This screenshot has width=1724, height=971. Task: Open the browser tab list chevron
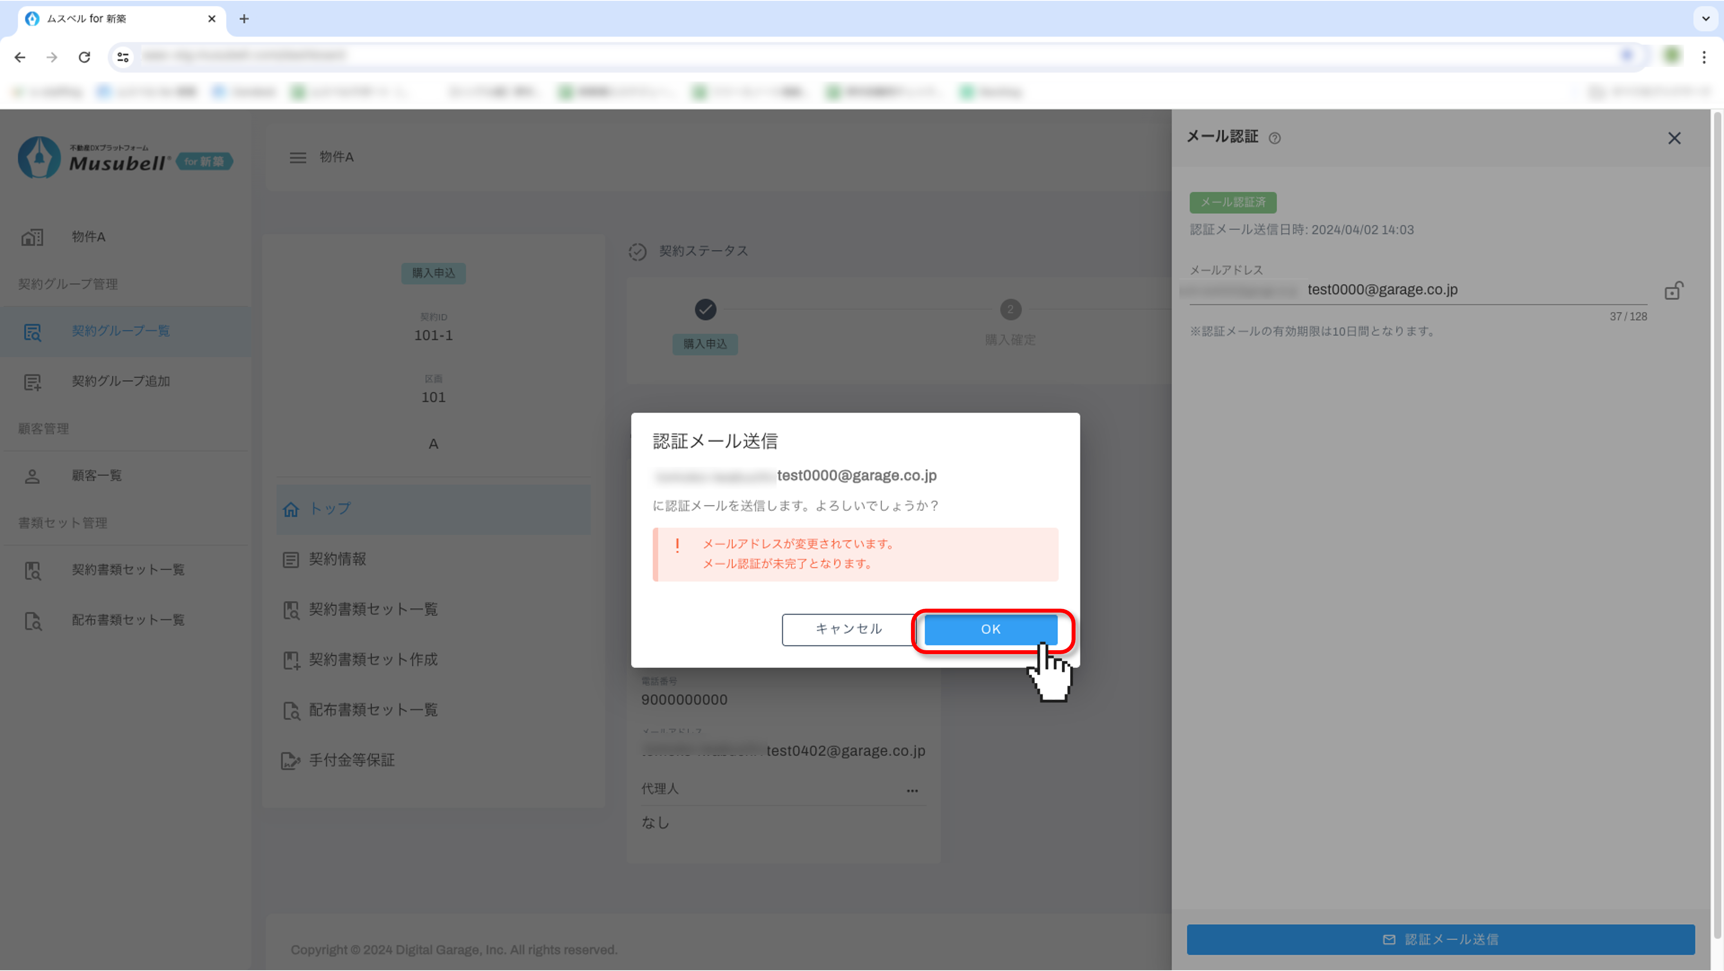pyautogui.click(x=1705, y=18)
